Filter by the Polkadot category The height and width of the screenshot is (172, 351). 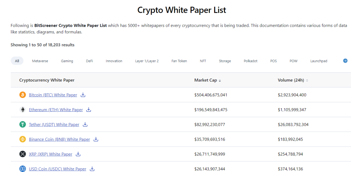251,61
